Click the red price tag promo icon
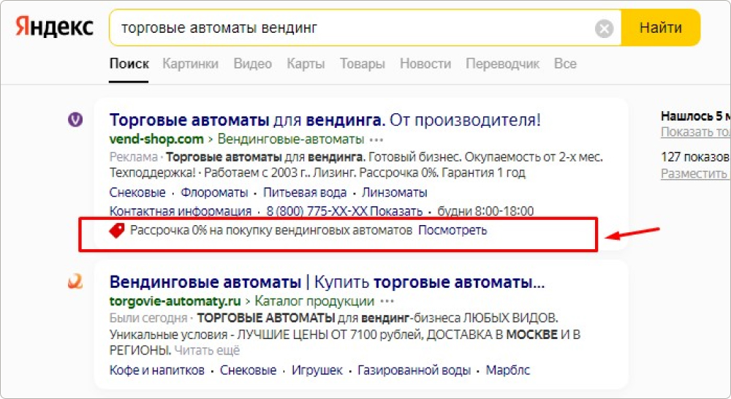731x399 pixels. click(x=116, y=230)
